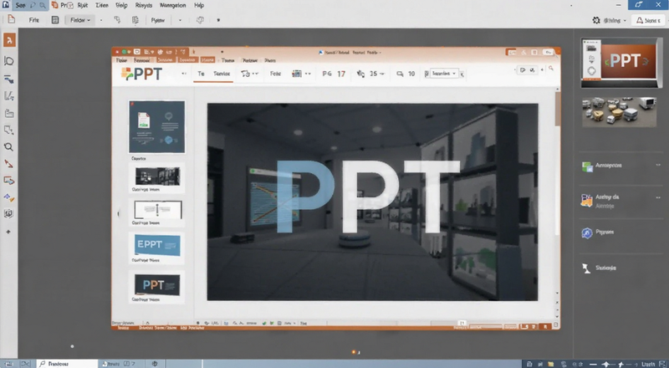This screenshot has height=368, width=669.
Task: Click the Start icon on the taskbar
Action: (x=8, y=364)
